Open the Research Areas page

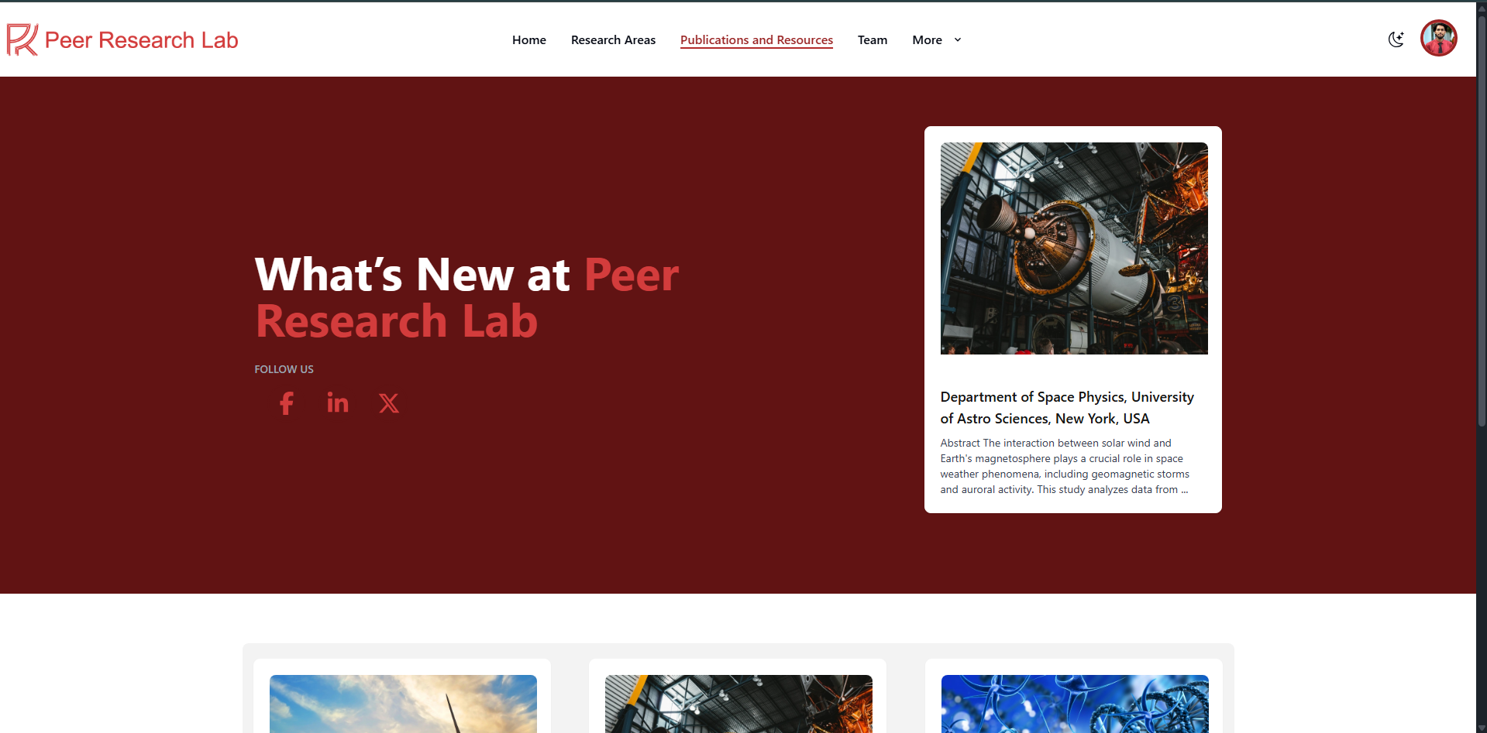point(613,40)
